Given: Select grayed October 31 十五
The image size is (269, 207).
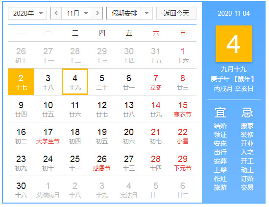Looking at the screenshot, I should pos(156,55).
